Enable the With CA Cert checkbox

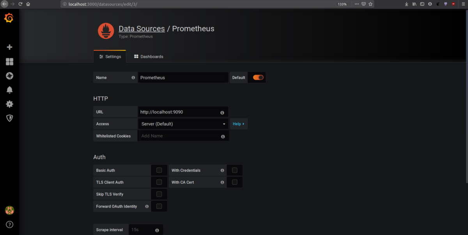tap(234, 182)
